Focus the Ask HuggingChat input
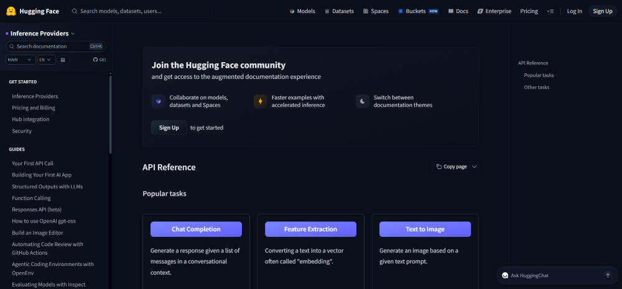This screenshot has height=289, width=622. (557, 275)
